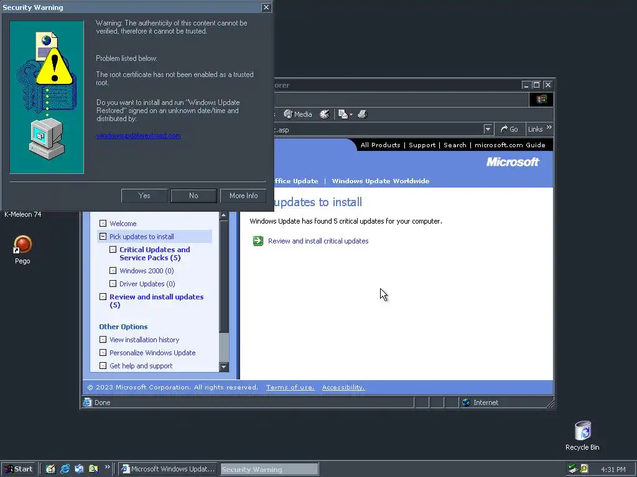Launch Outlook Express from quick launch
Image resolution: width=637 pixels, height=477 pixels.
[x=79, y=469]
